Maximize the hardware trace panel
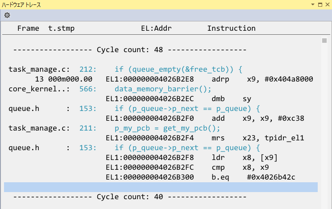This screenshot has width=332, height=209. pyautogui.click(x=320, y=5)
